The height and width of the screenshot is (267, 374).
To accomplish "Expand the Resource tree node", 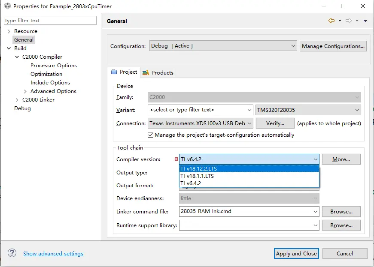I will coord(9,31).
